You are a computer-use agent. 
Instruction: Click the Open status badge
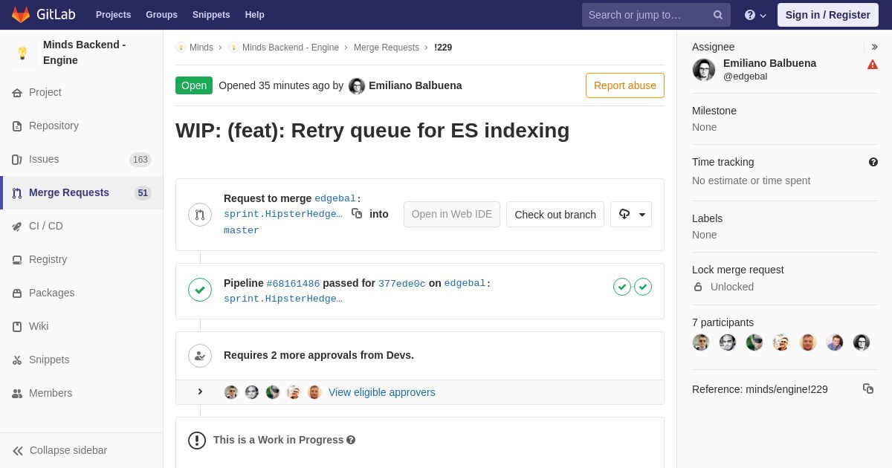194,85
